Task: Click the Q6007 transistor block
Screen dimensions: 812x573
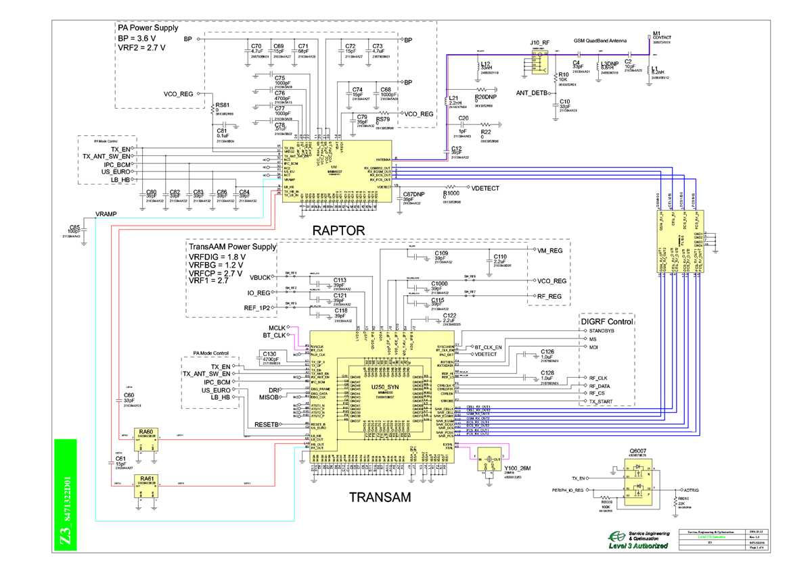Action: (x=637, y=482)
